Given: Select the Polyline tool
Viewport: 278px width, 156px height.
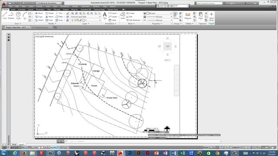Looking at the screenshot, I should (11, 16).
